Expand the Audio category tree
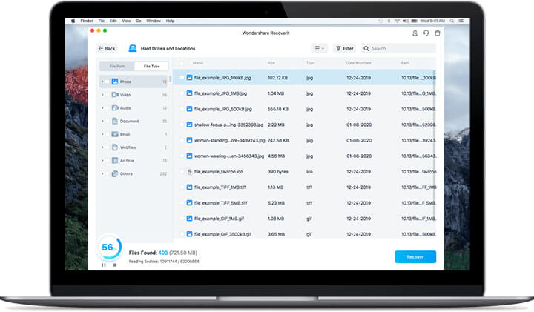The height and width of the screenshot is (312, 534). [x=102, y=108]
